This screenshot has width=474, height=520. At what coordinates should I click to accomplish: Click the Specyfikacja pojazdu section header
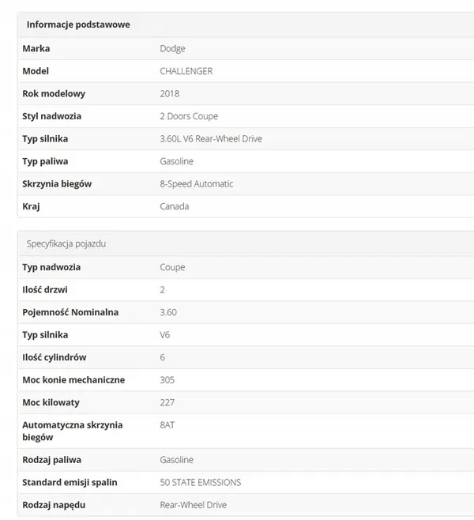point(66,243)
